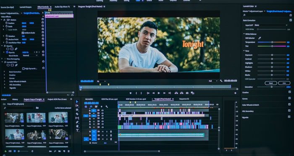Image resolution: width=294 pixels, height=156 pixels.
Task: Switch to the History tab
Action: point(15,99)
